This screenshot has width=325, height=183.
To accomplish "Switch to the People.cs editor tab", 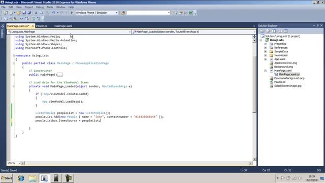I will point(42,26).
